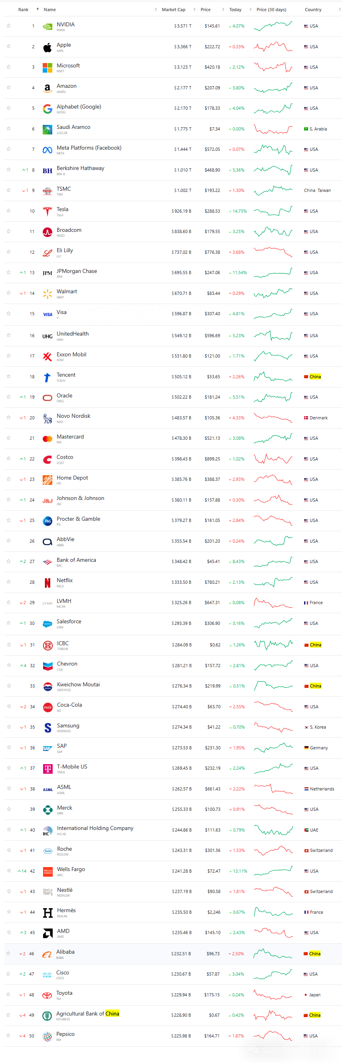Click the Mastercard circles logo
Image resolution: width=342 pixels, height=1063 pixels.
pos(47,439)
